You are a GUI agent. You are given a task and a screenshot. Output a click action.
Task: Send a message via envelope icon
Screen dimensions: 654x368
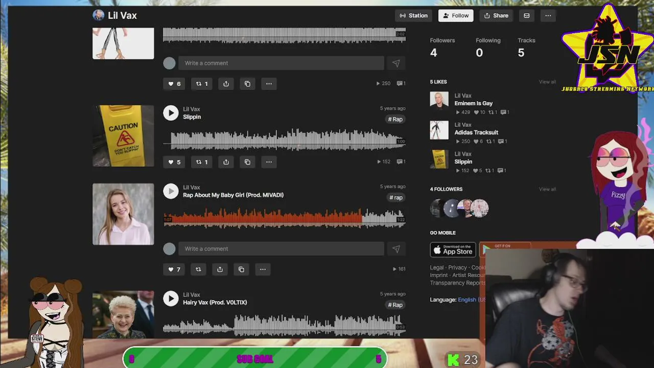click(x=527, y=15)
